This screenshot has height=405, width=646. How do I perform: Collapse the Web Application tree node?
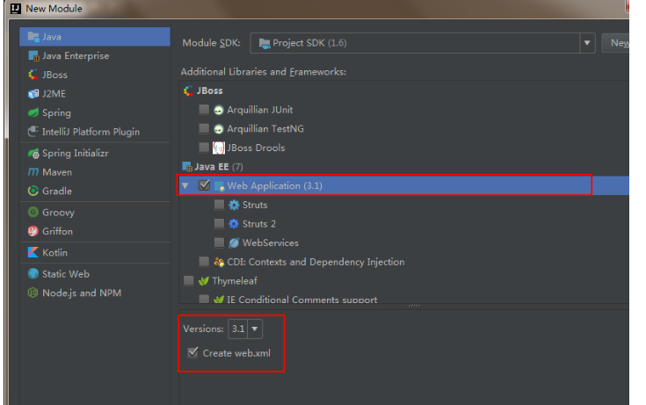click(185, 186)
